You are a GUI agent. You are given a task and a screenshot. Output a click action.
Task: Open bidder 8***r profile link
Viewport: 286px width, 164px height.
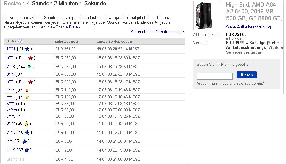(10, 123)
